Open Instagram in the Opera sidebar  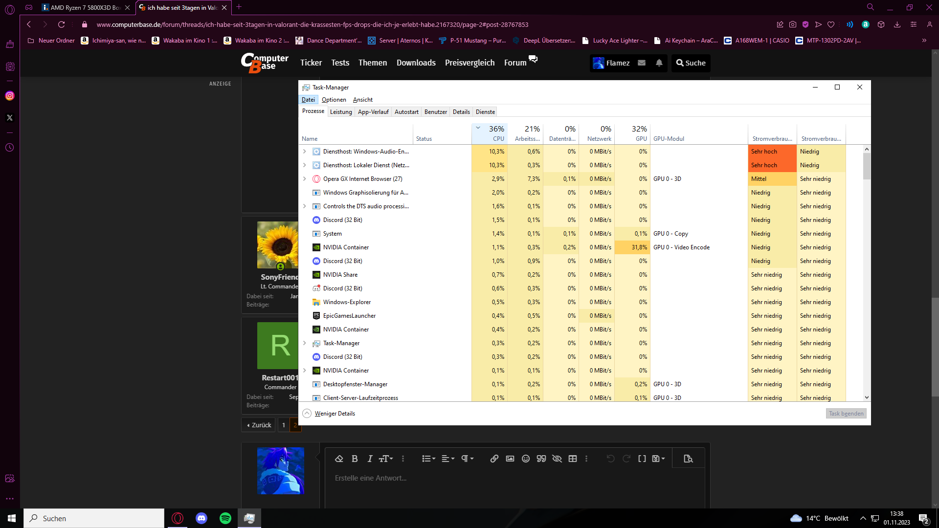[10, 96]
